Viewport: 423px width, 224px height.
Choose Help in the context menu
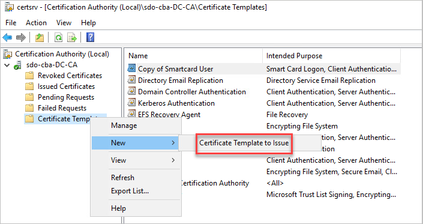click(118, 208)
